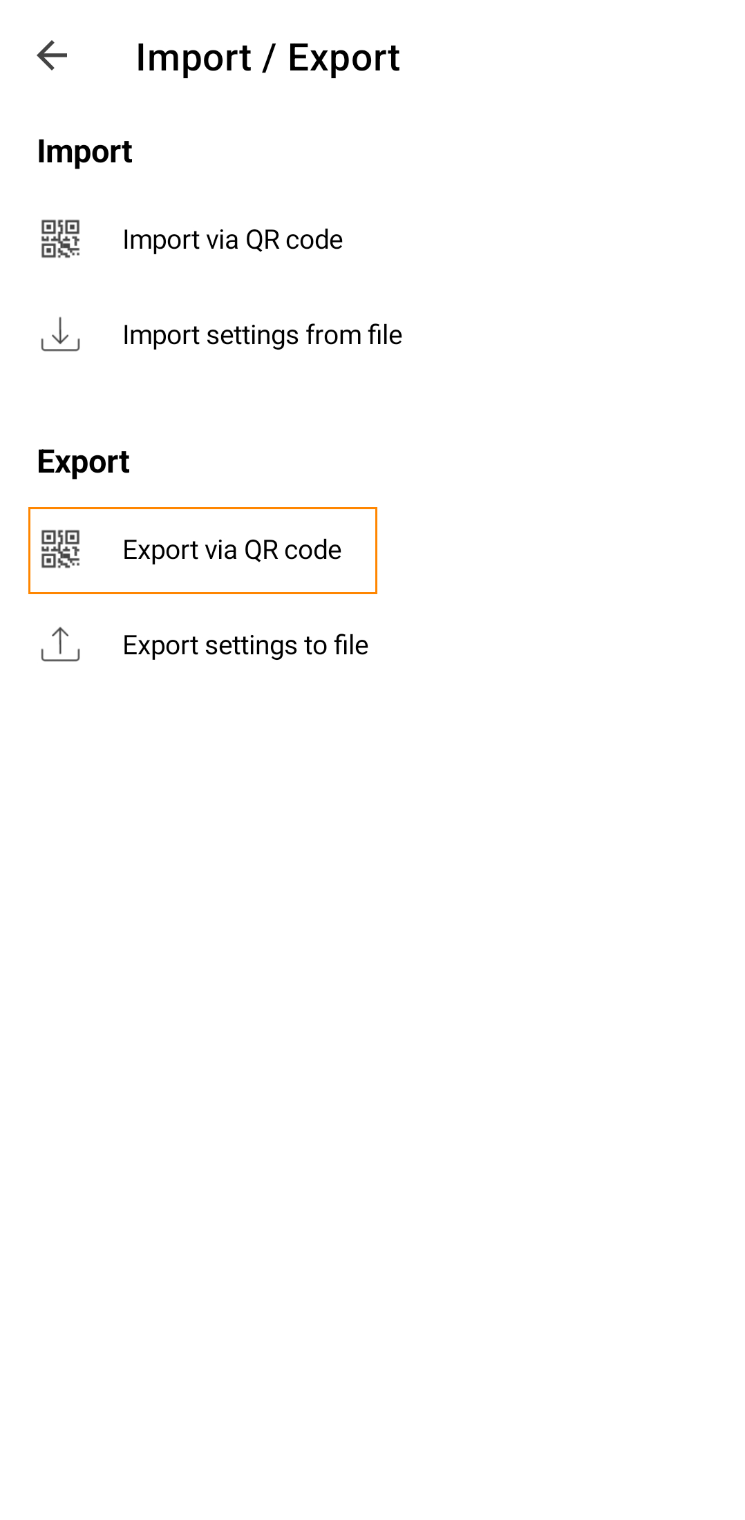The height and width of the screenshot is (1520, 745).
Task: Tap the Export QR code icon
Action: pos(60,549)
